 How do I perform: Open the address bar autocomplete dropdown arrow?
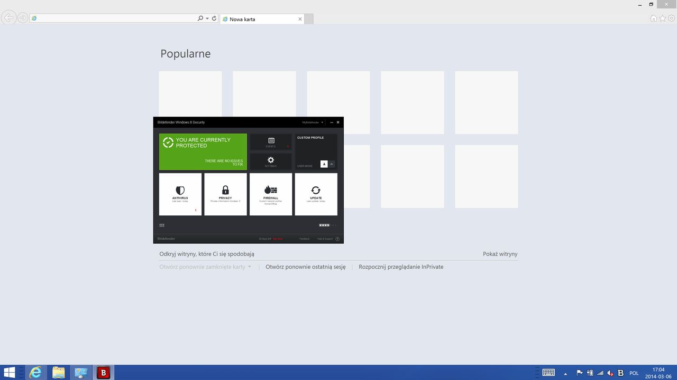pos(207,18)
